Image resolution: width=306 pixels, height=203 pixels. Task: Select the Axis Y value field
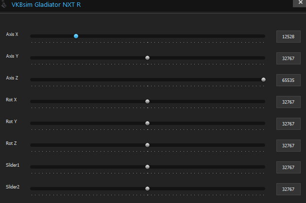(x=288, y=59)
